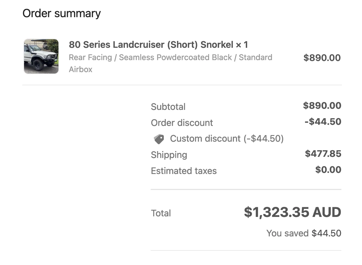362x265 pixels.
Task: Click the Shipping cost $477.85
Action: coord(323,154)
